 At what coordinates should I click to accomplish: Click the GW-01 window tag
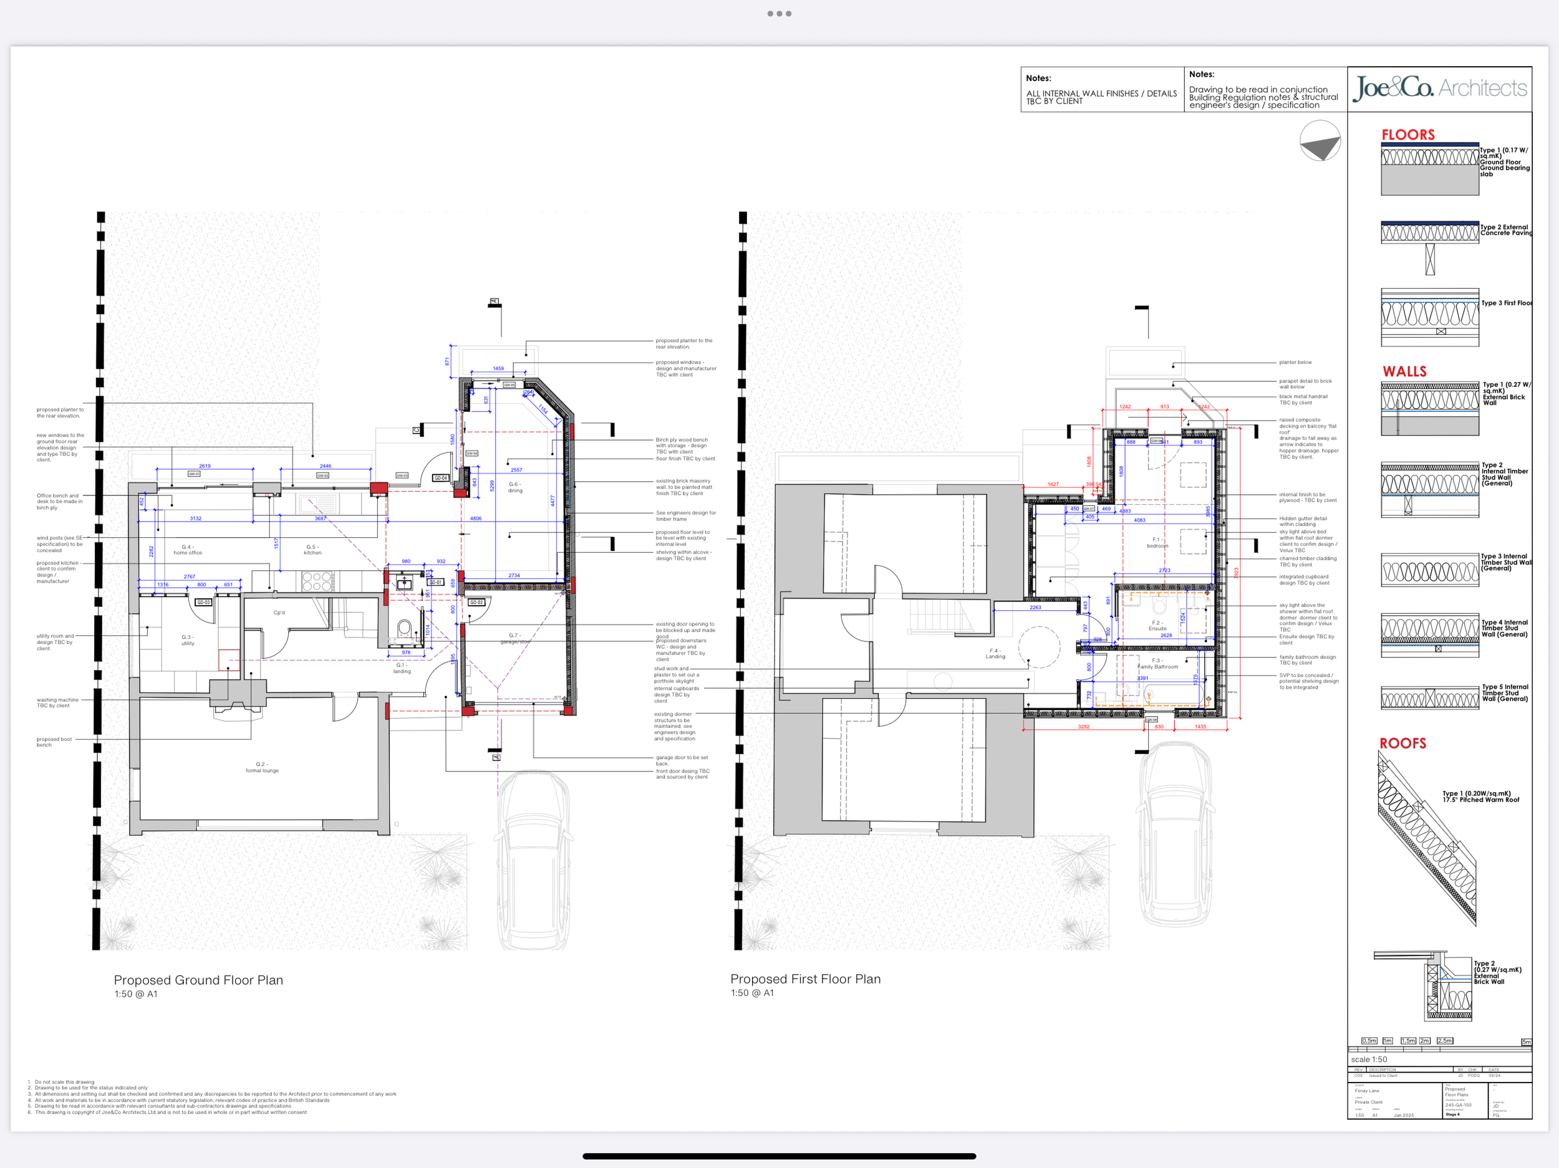[x=194, y=474]
